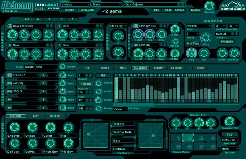Click next tuning arrow beside Default
Screen dimensions: 246x159
236,34
